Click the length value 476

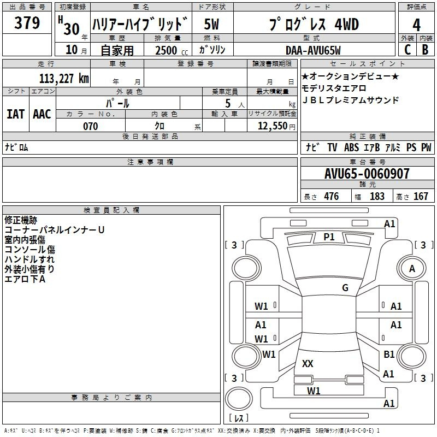coord(332,196)
